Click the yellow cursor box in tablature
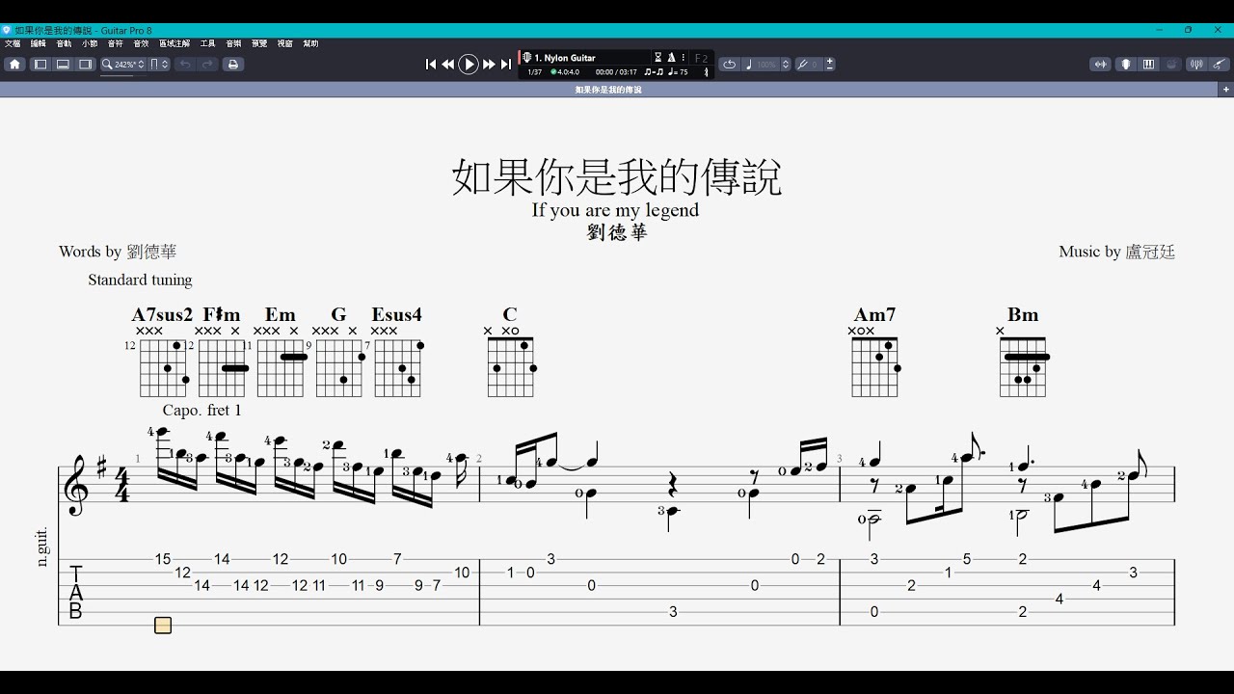The width and height of the screenshot is (1234, 694). (x=163, y=626)
